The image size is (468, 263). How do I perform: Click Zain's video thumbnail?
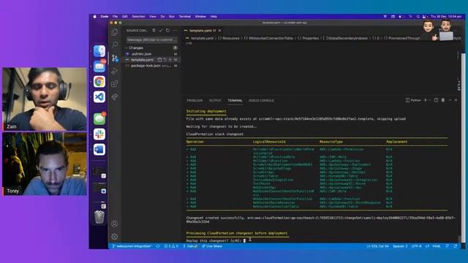pyautogui.click(x=45, y=99)
